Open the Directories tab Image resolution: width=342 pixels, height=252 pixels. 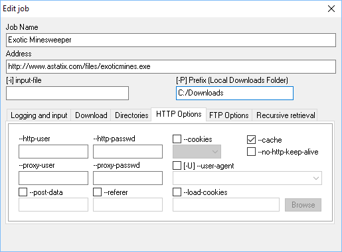pos(131,115)
